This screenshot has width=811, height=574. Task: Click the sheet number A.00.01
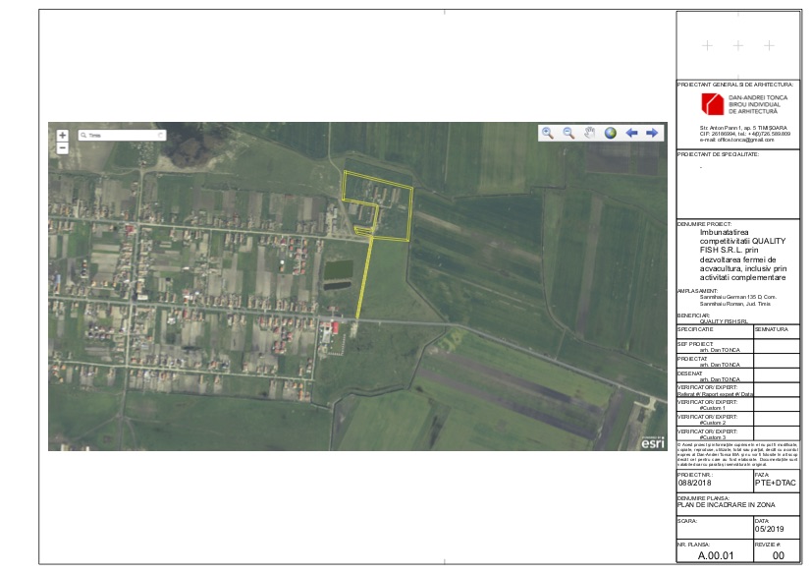[715, 556]
